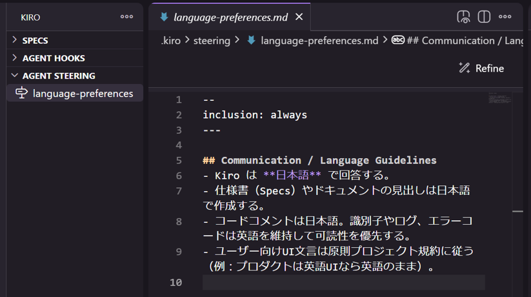Screen dimensions: 531x297
Task: Open the preview icon in editor toolbar
Action: [x=463, y=17]
